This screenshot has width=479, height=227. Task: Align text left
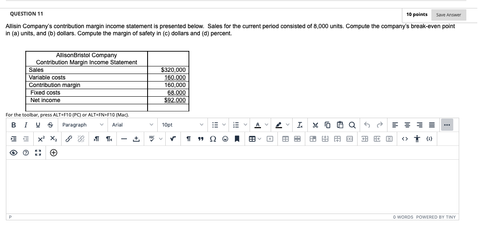[x=395, y=125]
